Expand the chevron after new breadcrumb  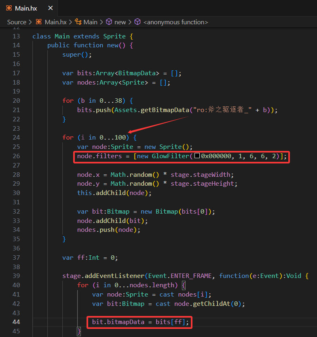tap(130, 22)
